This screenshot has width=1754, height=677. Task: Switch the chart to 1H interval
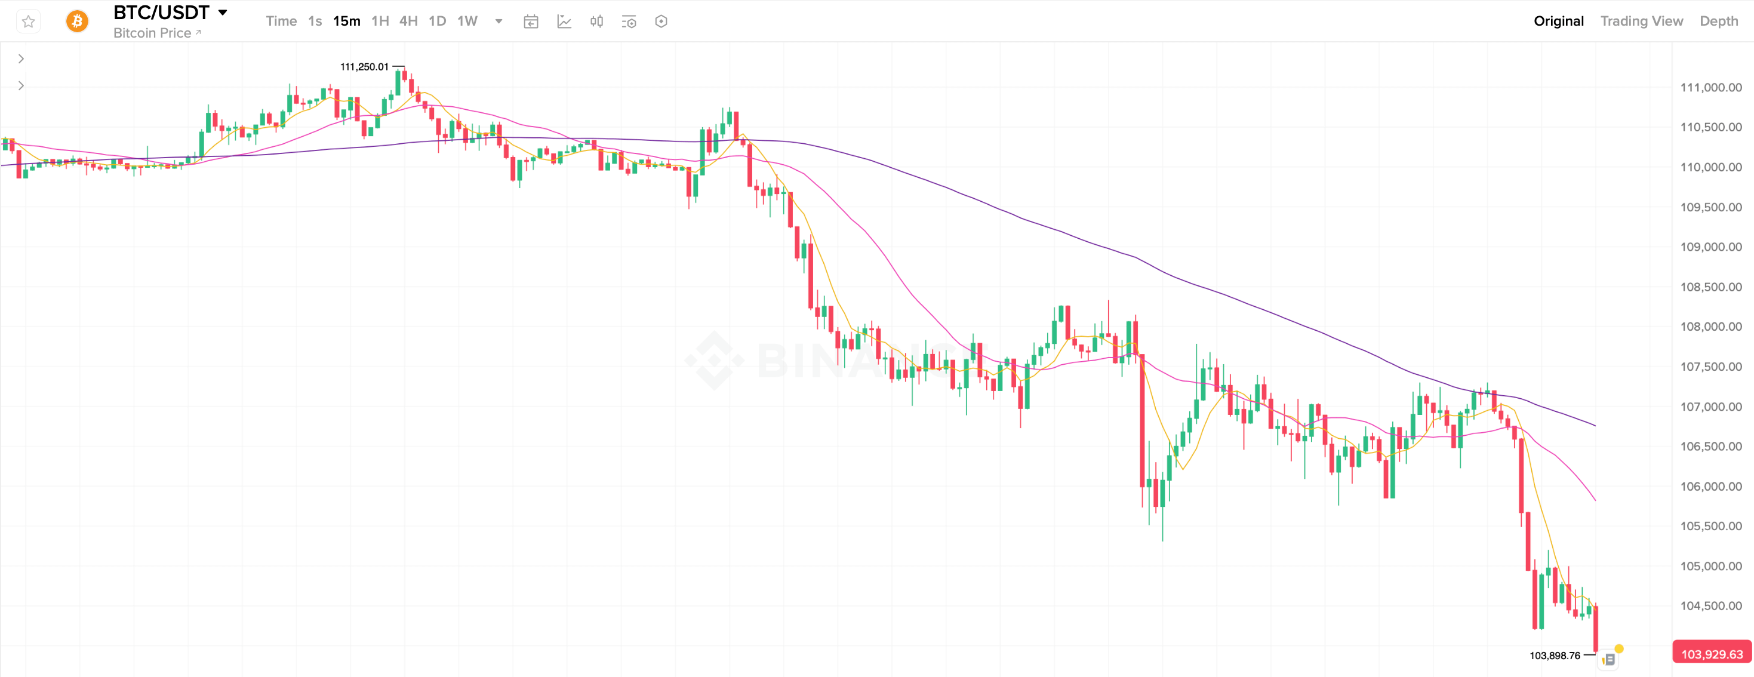[380, 21]
